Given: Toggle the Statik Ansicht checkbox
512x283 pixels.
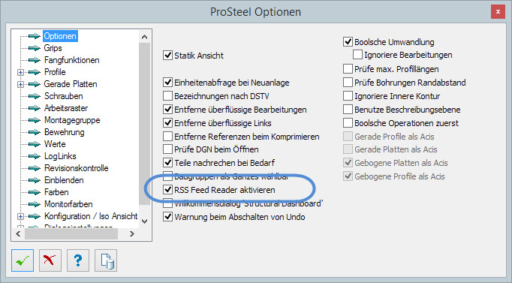Looking at the screenshot, I should pos(167,55).
